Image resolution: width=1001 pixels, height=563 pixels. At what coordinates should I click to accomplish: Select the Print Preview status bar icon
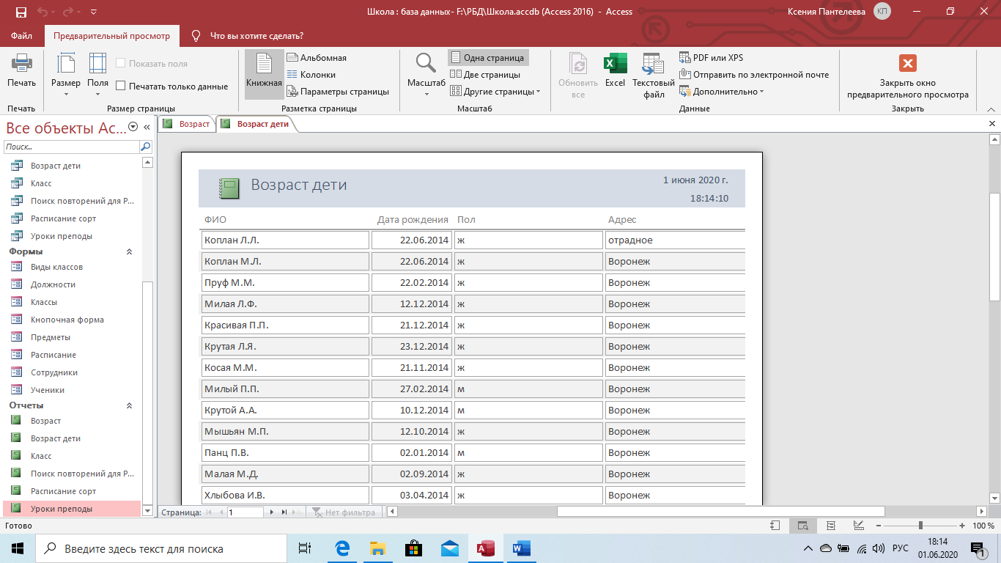(803, 526)
